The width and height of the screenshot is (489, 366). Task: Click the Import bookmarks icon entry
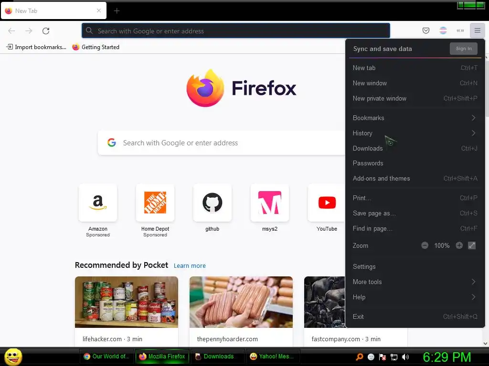(36, 47)
